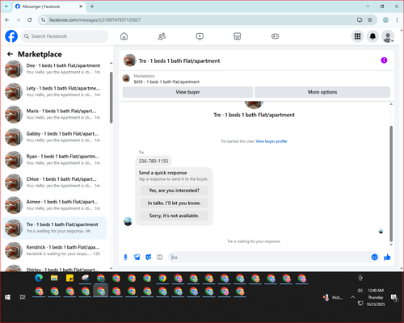Choose a GIF icon
This screenshot has height=323, width=404.
(x=160, y=258)
